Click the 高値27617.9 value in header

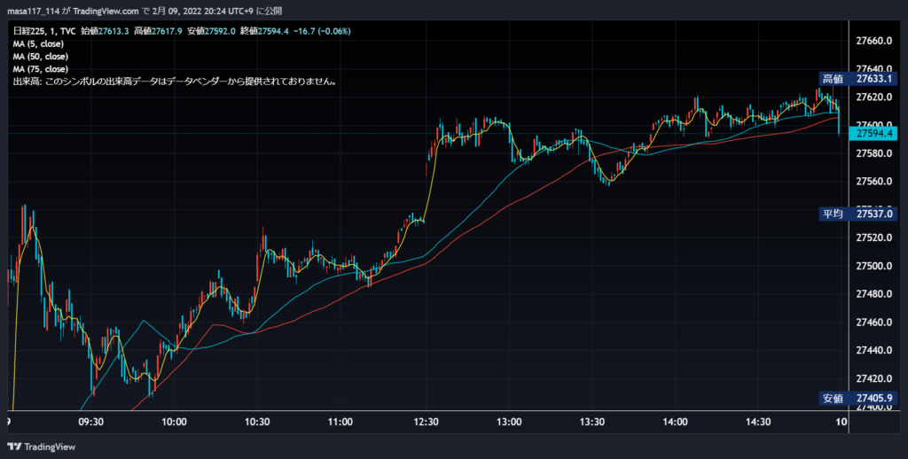158,31
